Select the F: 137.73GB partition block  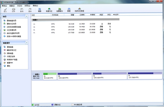pos(145,75)
